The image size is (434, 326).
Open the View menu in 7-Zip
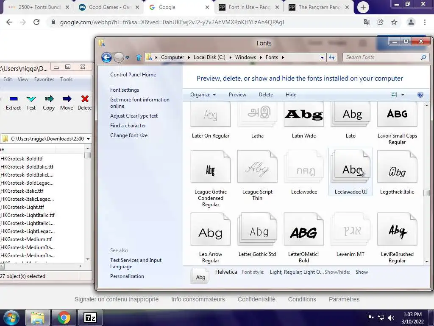point(23,79)
